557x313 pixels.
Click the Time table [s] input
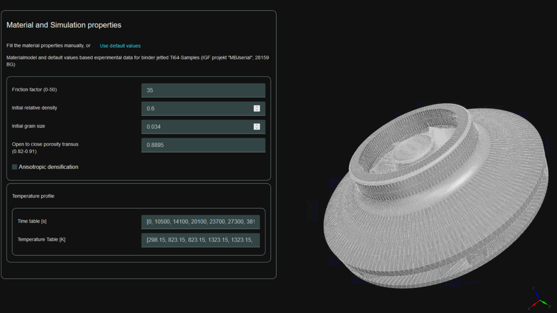point(200,222)
